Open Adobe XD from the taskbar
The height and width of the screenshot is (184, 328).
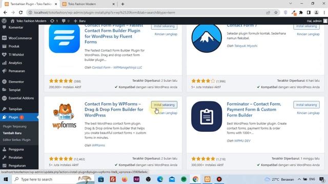coord(136,179)
